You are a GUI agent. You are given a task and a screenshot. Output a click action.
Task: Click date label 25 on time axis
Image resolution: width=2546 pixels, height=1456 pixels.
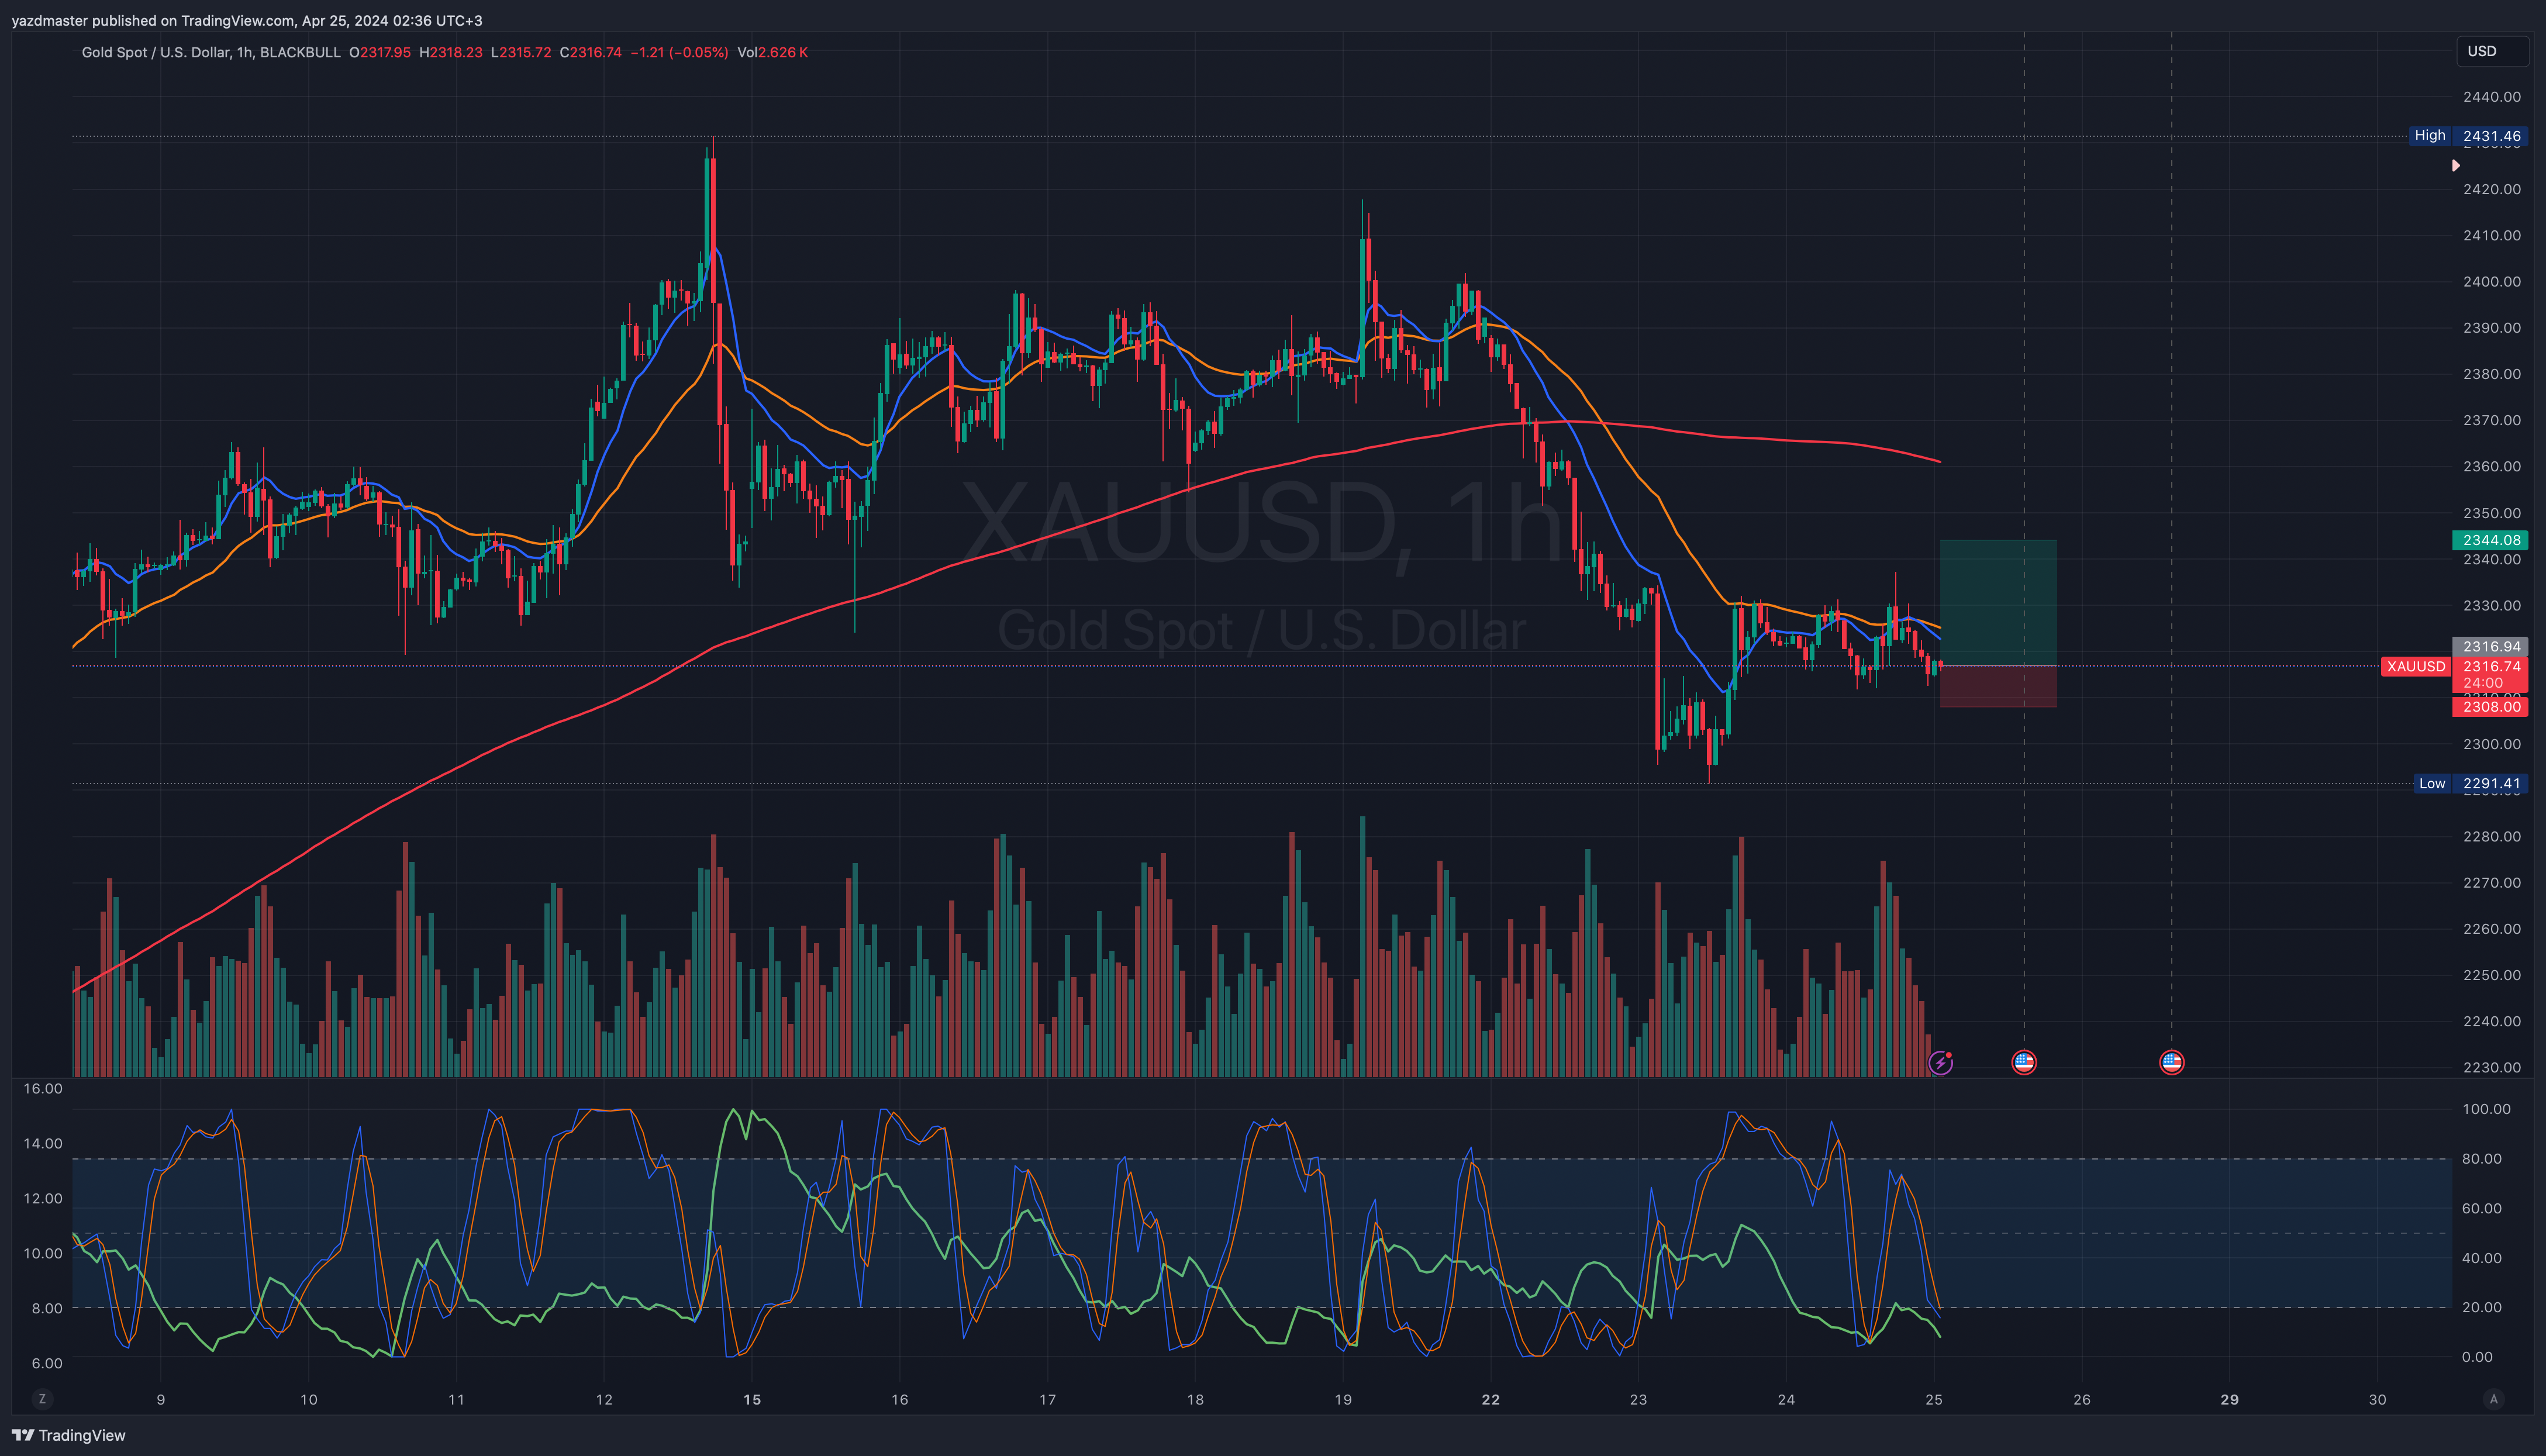tap(1934, 1399)
